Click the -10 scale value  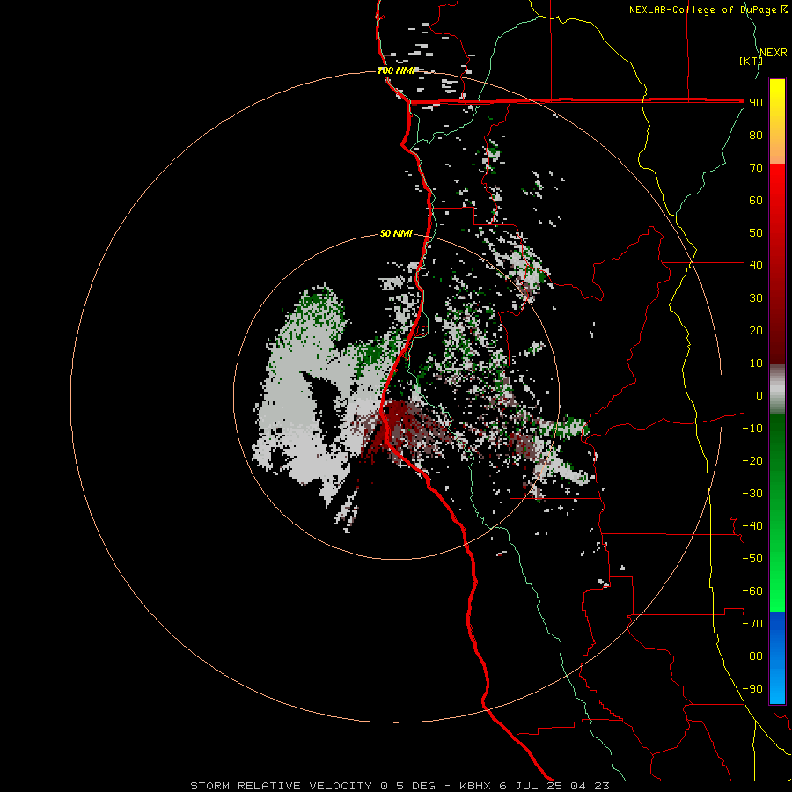752,429
